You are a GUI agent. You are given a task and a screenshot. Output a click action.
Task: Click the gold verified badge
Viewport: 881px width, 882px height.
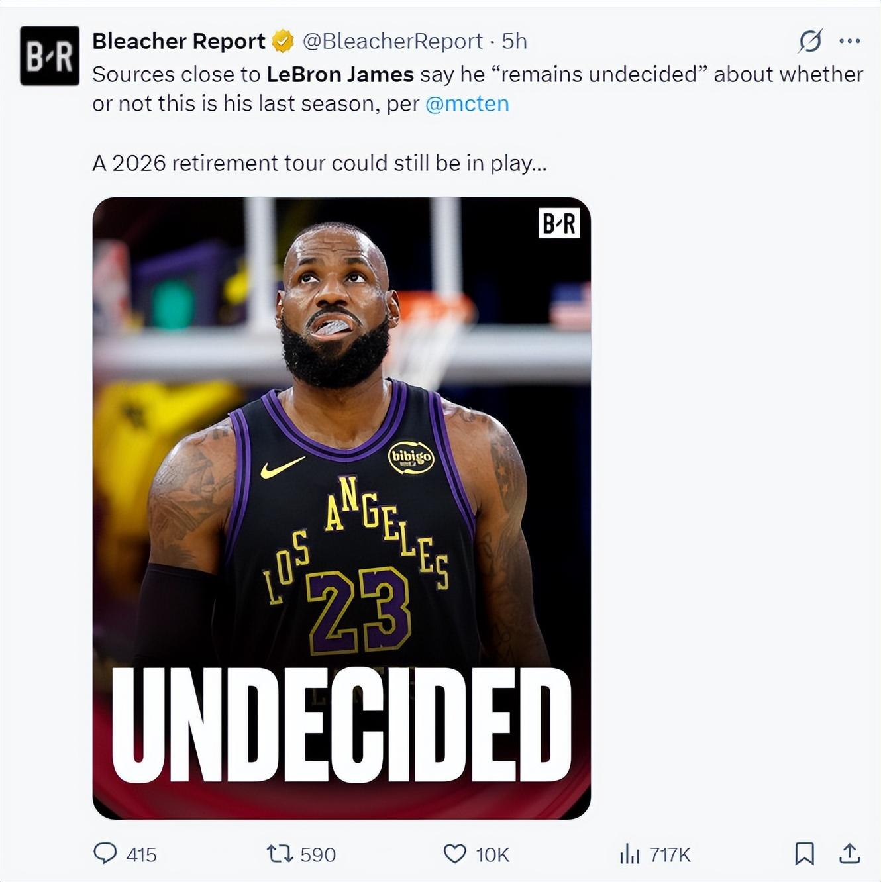coord(284,41)
